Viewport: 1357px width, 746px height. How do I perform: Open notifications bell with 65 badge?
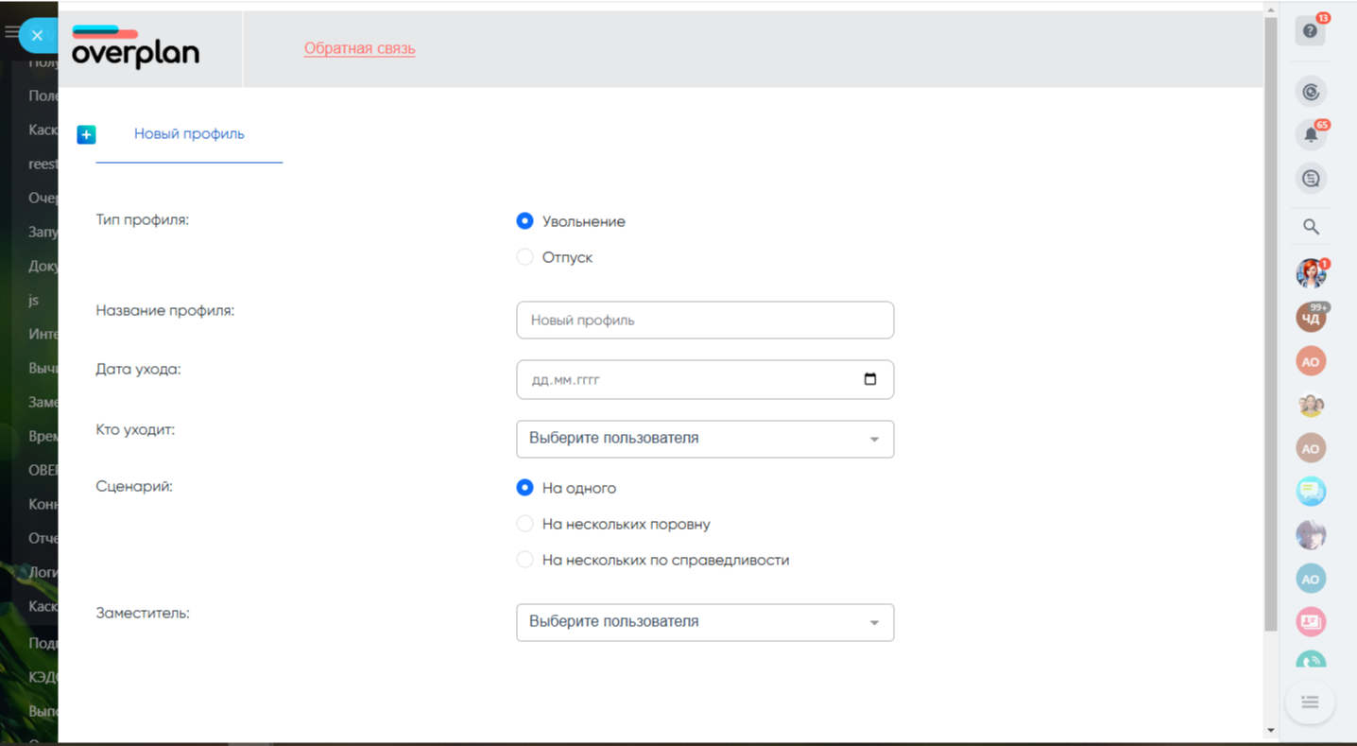(1311, 135)
